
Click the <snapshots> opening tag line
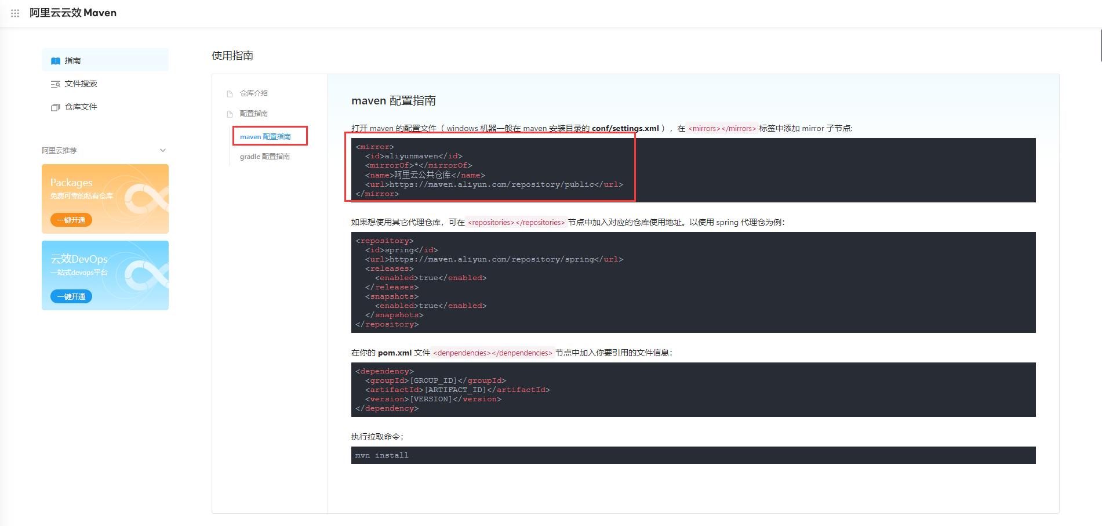(x=392, y=296)
